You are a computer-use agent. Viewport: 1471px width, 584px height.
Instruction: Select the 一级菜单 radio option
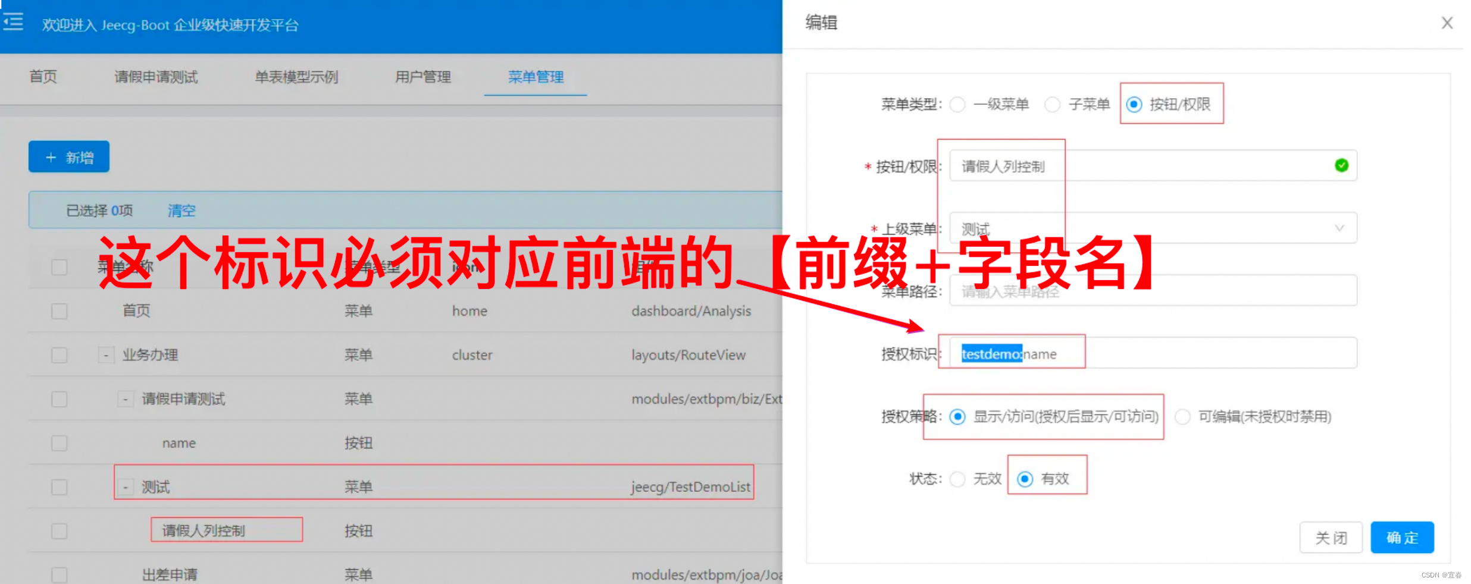[x=957, y=105]
